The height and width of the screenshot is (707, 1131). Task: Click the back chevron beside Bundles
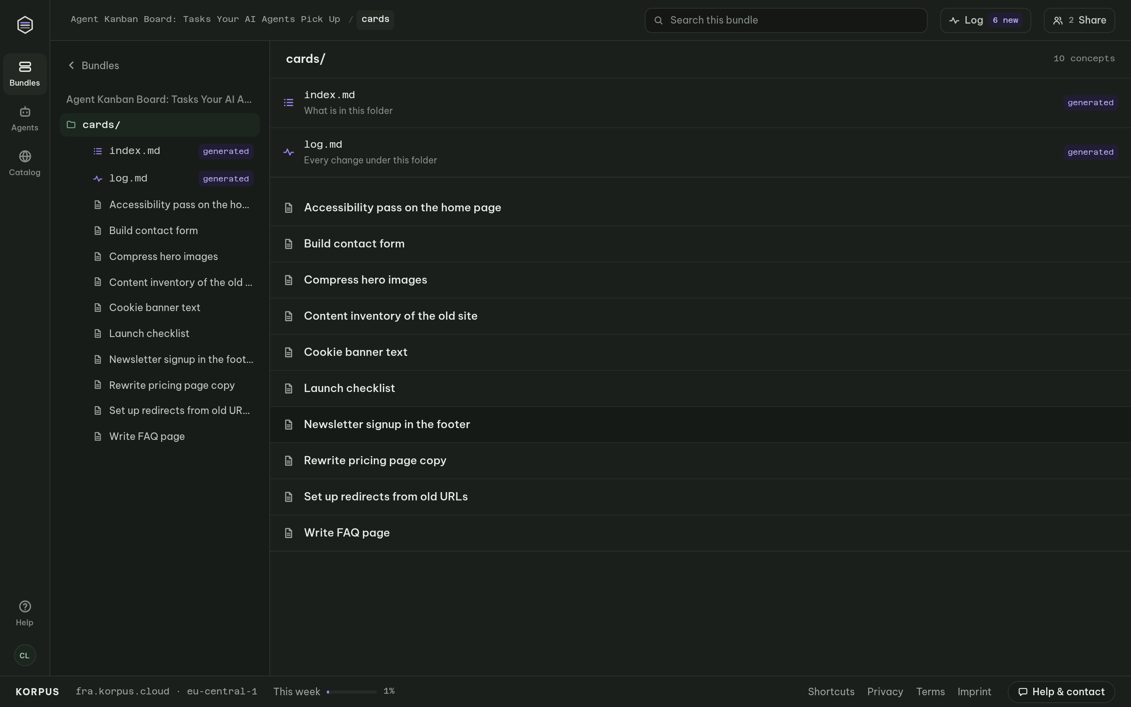tap(71, 66)
